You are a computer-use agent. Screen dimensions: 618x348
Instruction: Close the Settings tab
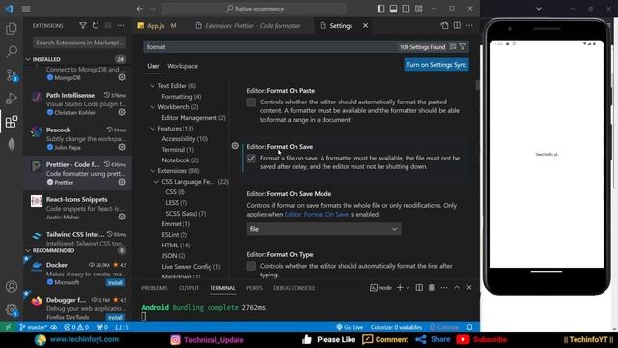[x=365, y=26]
